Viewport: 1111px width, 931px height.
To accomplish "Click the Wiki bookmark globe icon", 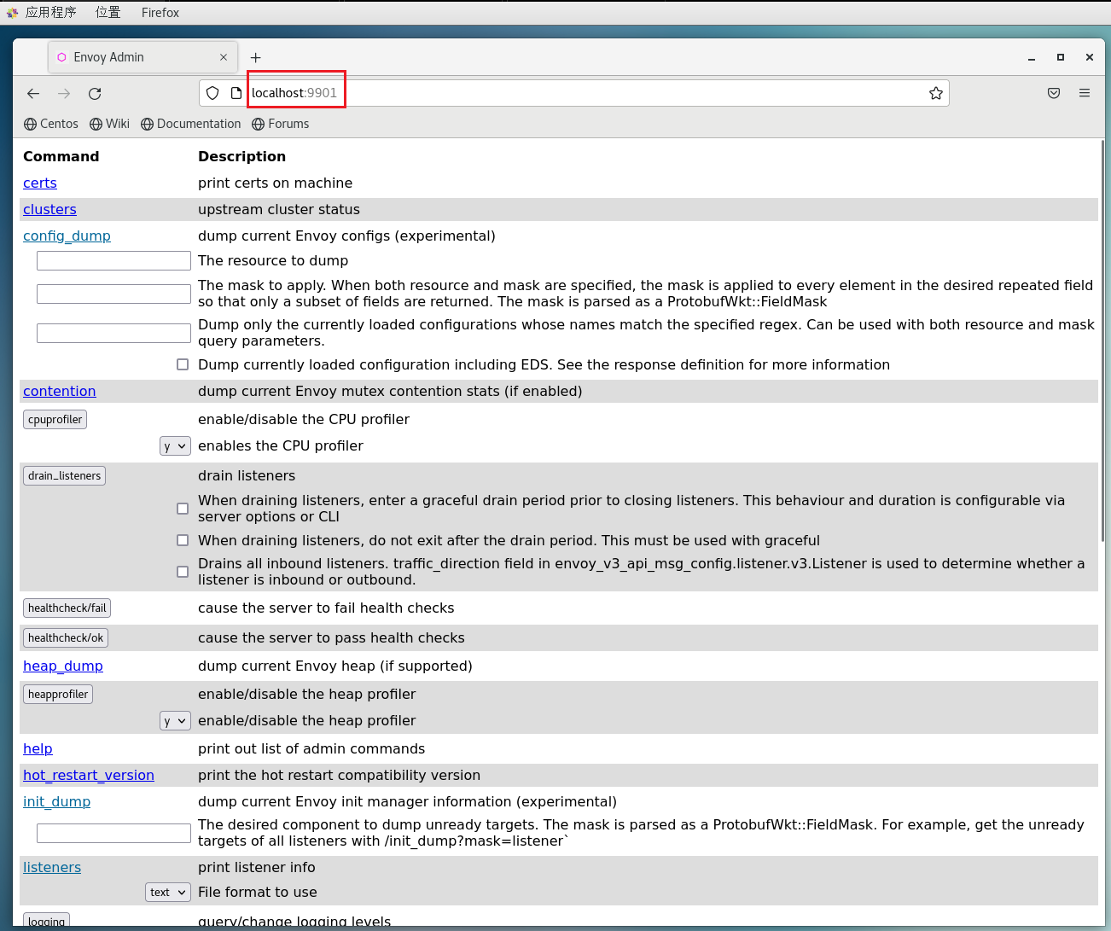I will click(x=96, y=124).
